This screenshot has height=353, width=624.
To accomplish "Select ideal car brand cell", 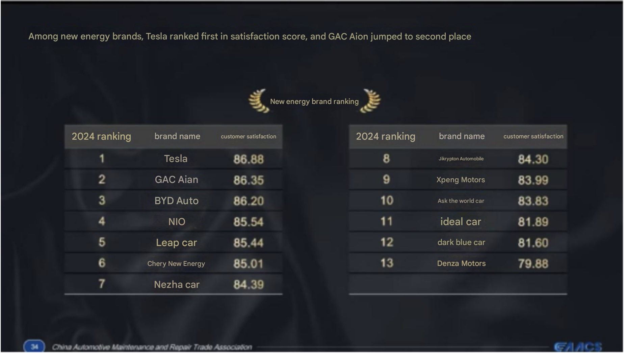I will (x=461, y=222).
